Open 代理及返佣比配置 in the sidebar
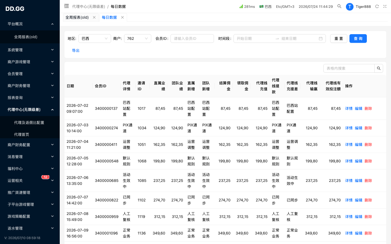Viewport: 391px width, 244px height. coord(30,123)
